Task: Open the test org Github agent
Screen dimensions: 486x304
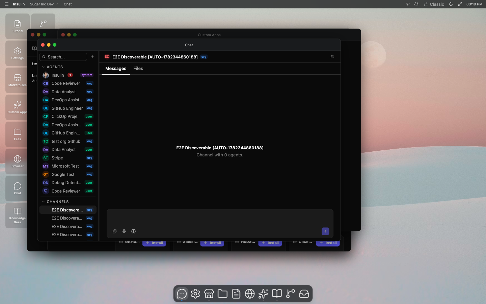Action: [68, 141]
